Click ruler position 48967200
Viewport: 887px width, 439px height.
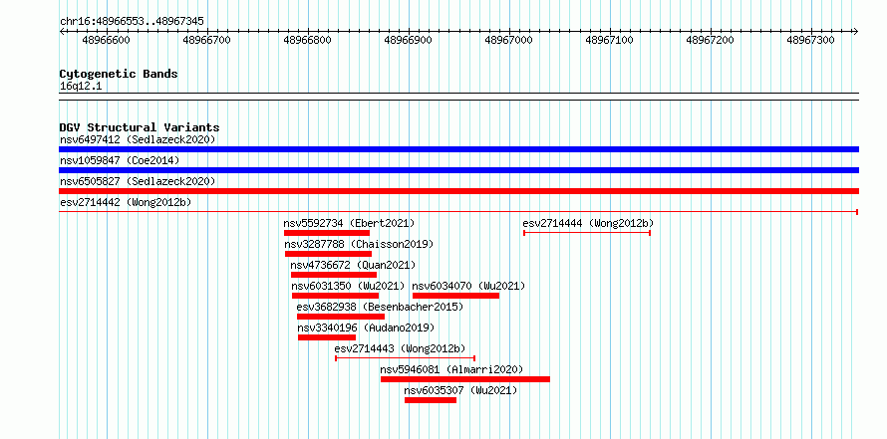pyautogui.click(x=710, y=40)
